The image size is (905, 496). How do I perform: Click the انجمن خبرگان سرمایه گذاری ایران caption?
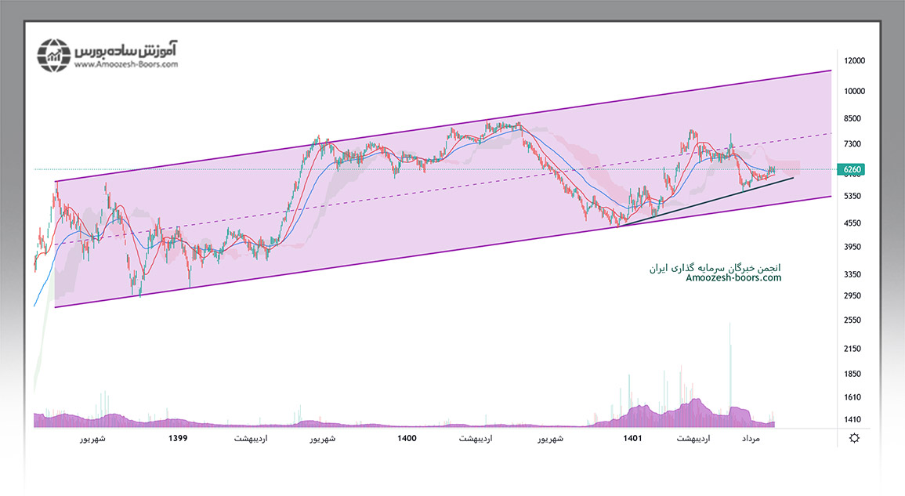coord(715,267)
